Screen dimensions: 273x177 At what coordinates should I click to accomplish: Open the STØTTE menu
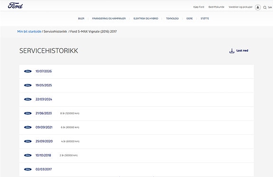pyautogui.click(x=205, y=19)
